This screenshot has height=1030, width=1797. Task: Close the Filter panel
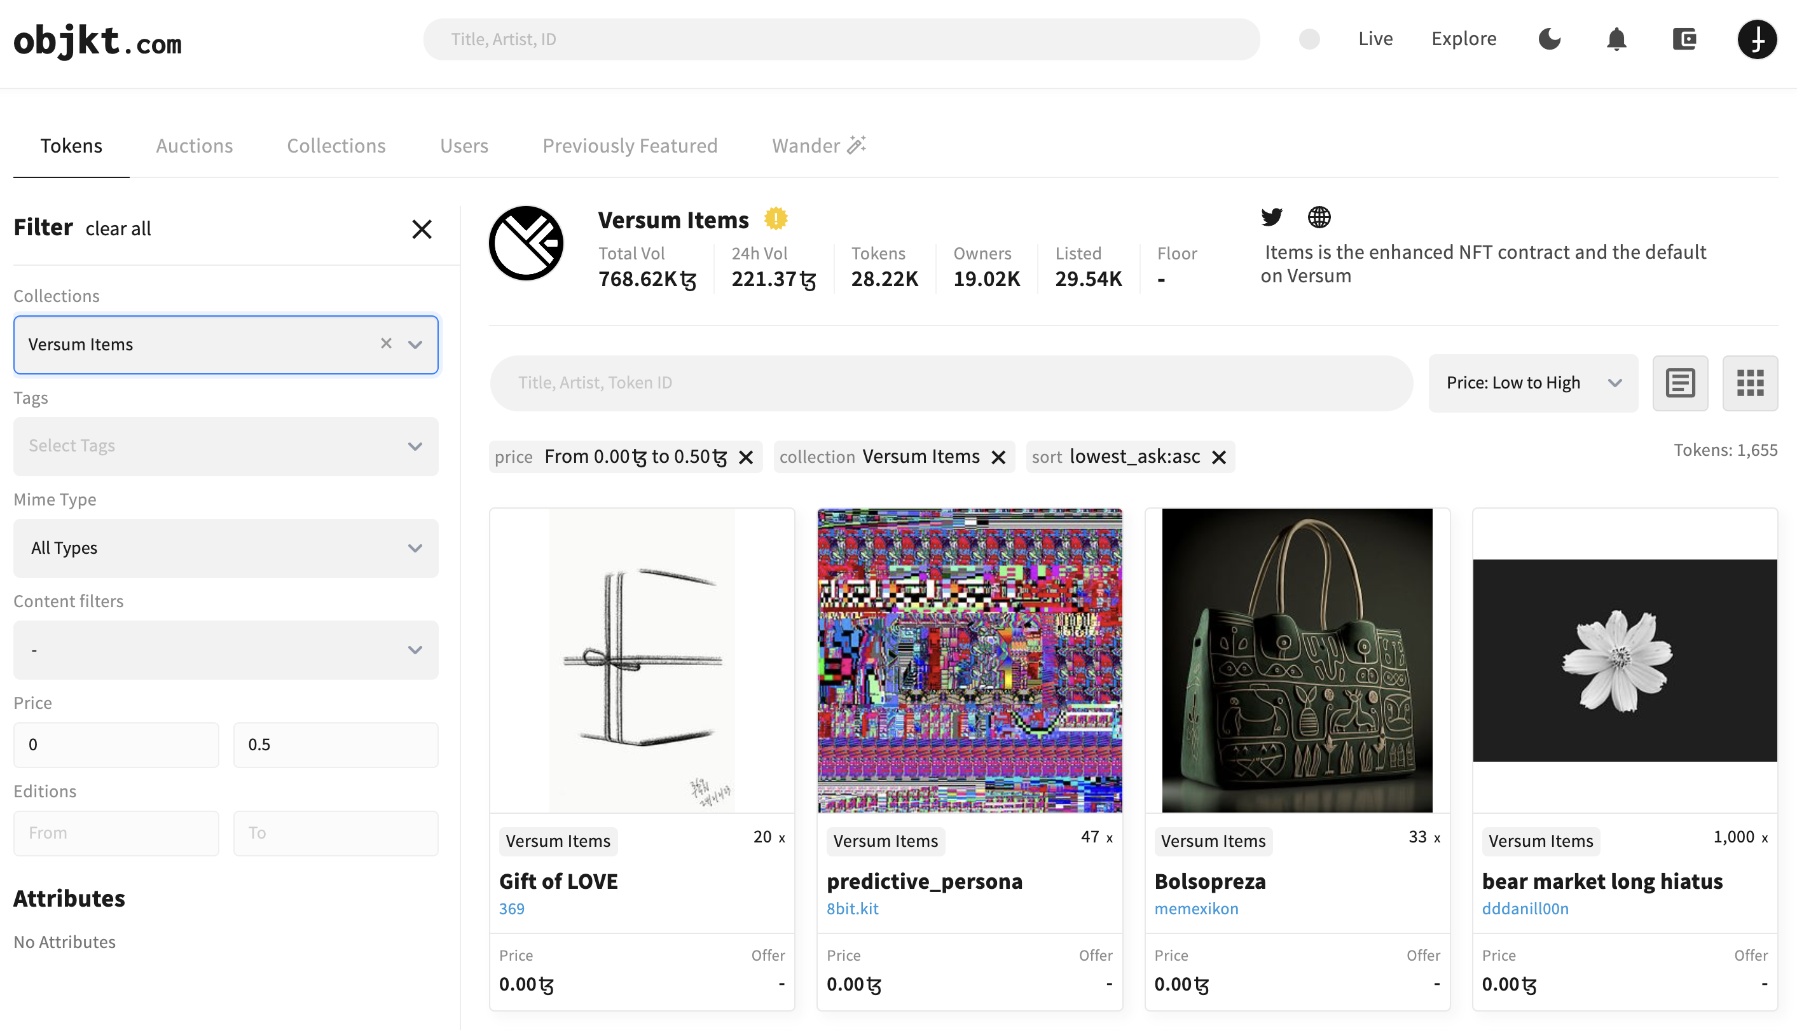click(x=422, y=228)
